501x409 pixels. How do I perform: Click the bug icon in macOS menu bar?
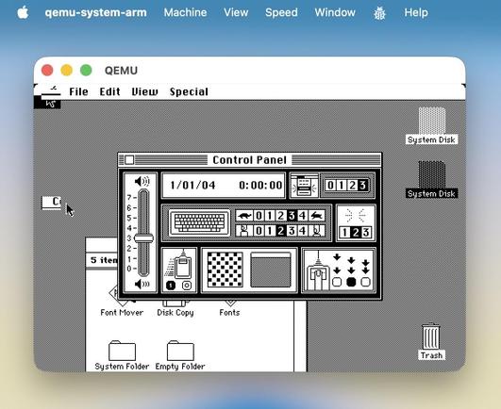(x=379, y=13)
